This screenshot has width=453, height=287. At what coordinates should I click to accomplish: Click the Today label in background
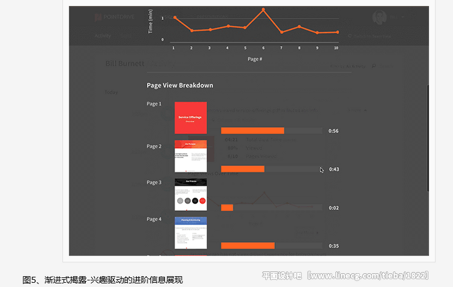point(111,92)
